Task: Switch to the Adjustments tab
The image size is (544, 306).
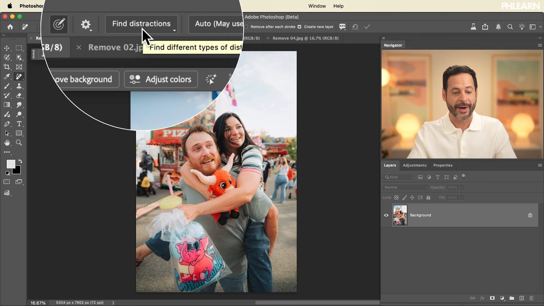Action: pyautogui.click(x=415, y=165)
